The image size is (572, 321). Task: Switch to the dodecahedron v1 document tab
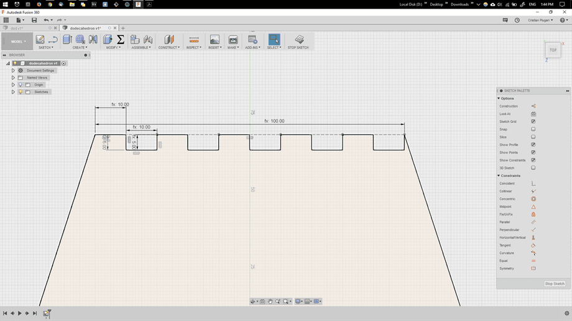[x=85, y=28]
